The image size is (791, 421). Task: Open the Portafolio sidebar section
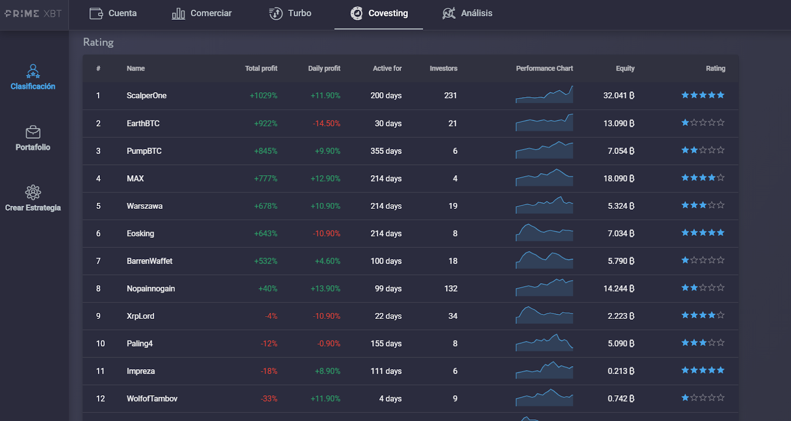point(33,138)
